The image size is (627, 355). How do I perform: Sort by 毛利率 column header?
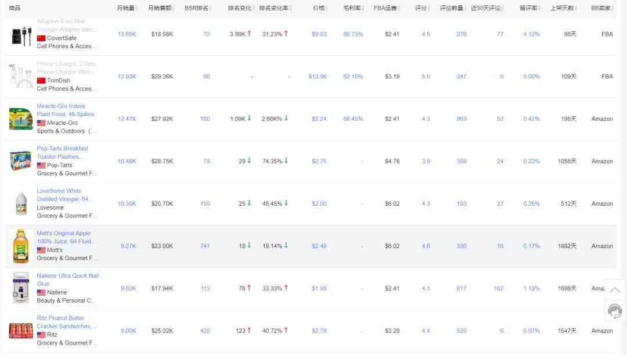tap(352, 8)
